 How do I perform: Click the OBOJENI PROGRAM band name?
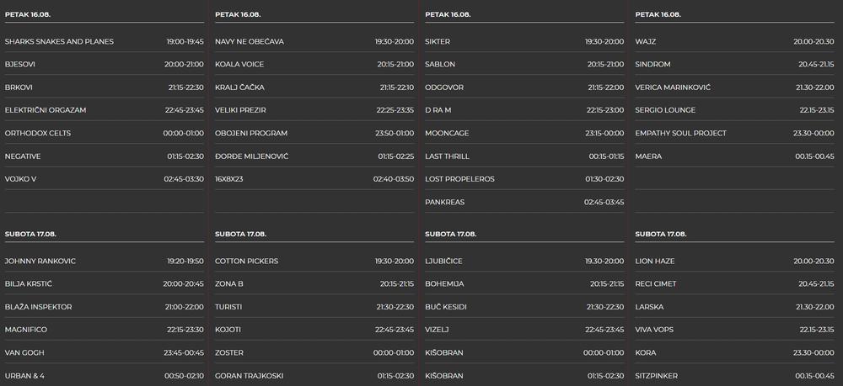pos(251,133)
